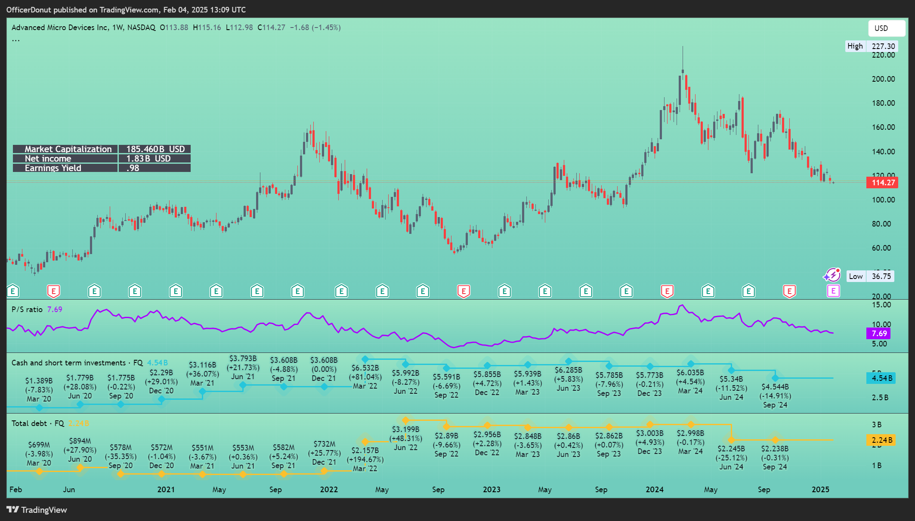915x521 pixels.
Task: Click the USD currency button
Action: pyautogui.click(x=886, y=28)
